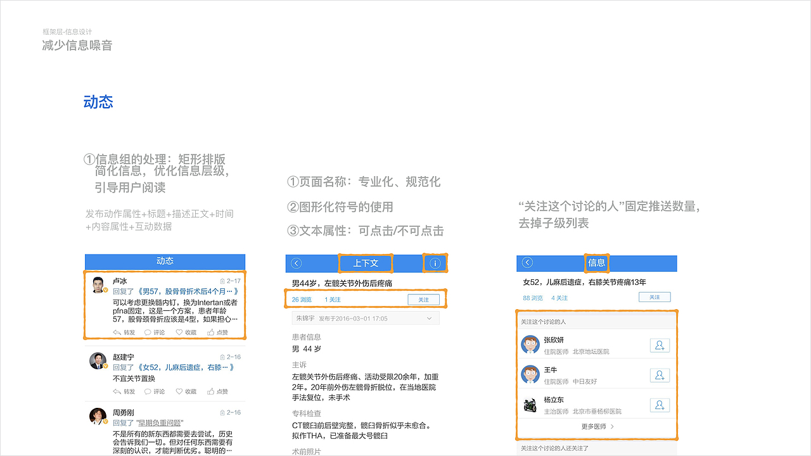Open the info (i) icon in the 上下文 header
811x456 pixels.
(x=435, y=263)
